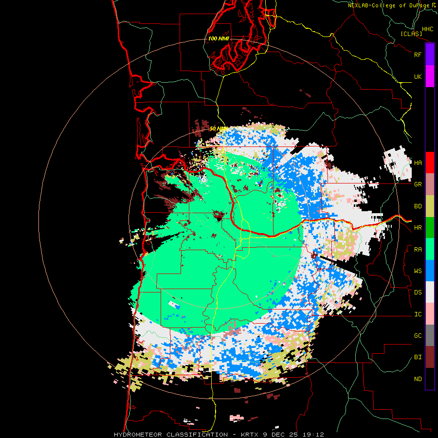Viewport: 438px width, 438px height.
Task: Click the 'RA' legend label
Action: pyautogui.click(x=418, y=250)
